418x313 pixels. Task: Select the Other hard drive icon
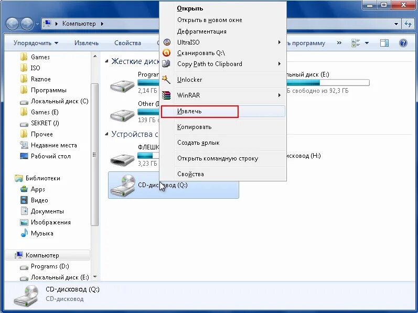[x=122, y=115]
